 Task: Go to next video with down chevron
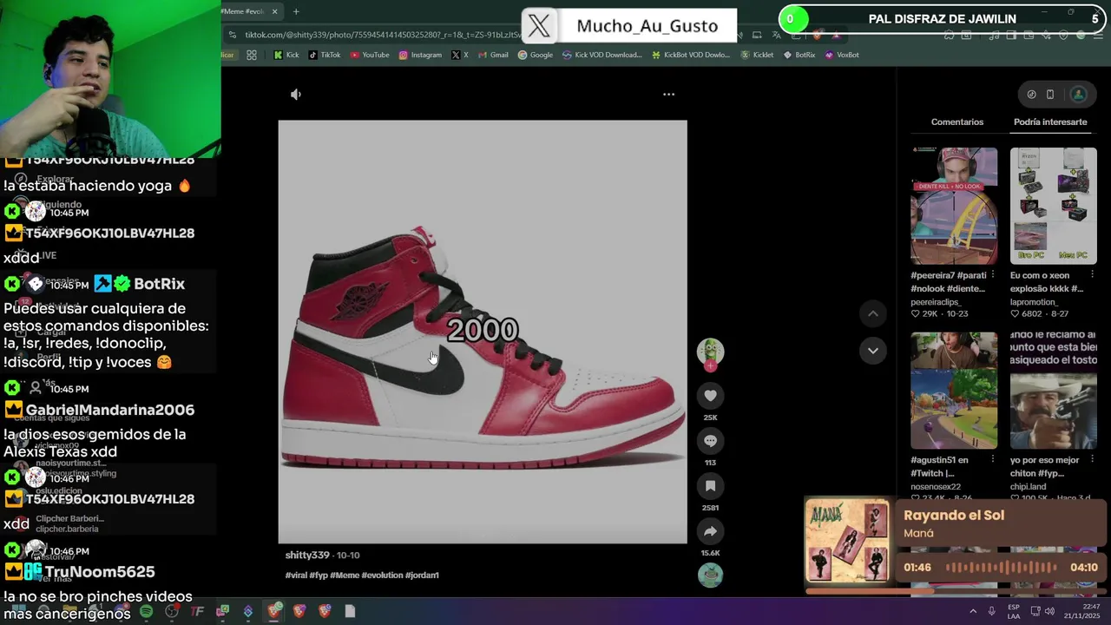coord(873,351)
